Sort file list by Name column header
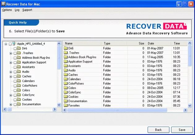The height and width of the screenshot is (135, 195). coord(82,43)
